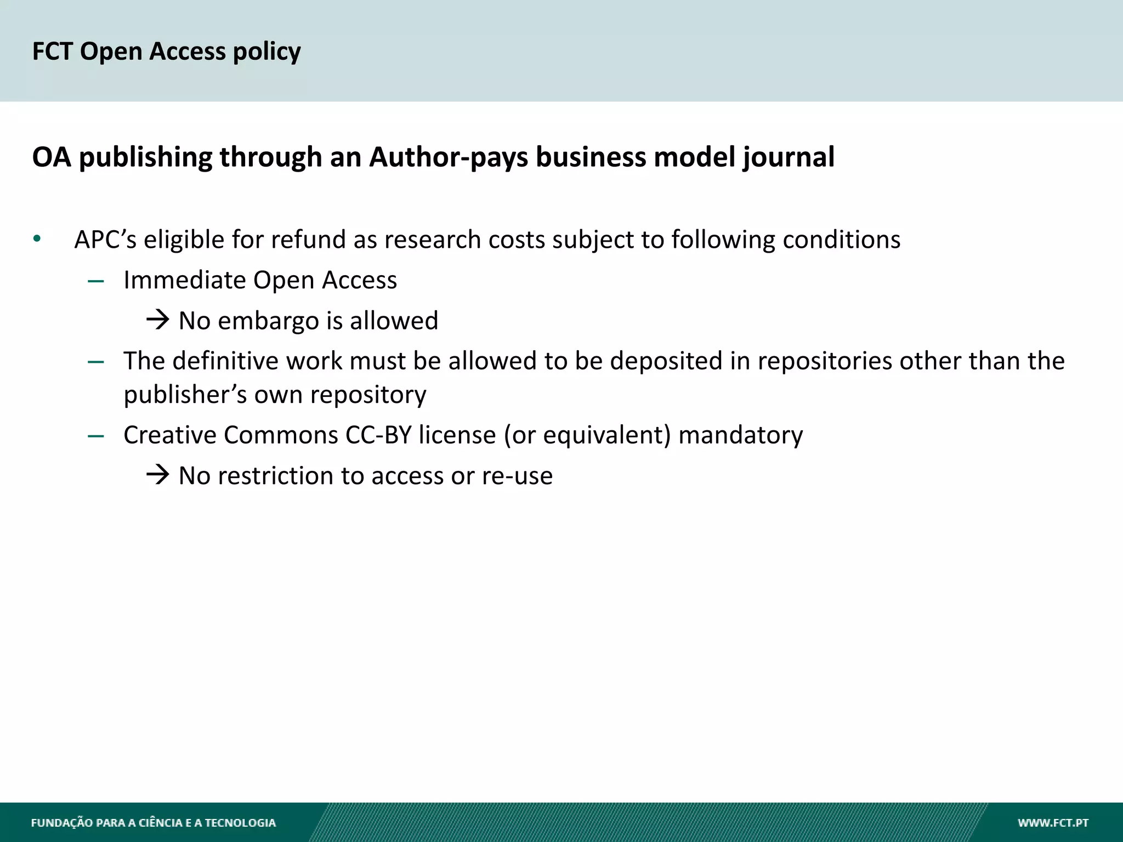
Task: Click the footer URL 'WWW.FCT.PT'
Action: (x=1053, y=823)
